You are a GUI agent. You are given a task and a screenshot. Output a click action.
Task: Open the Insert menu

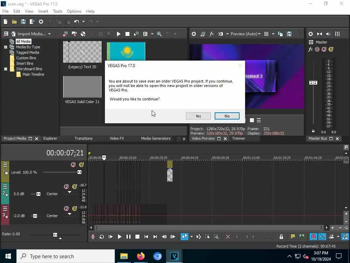43,11
